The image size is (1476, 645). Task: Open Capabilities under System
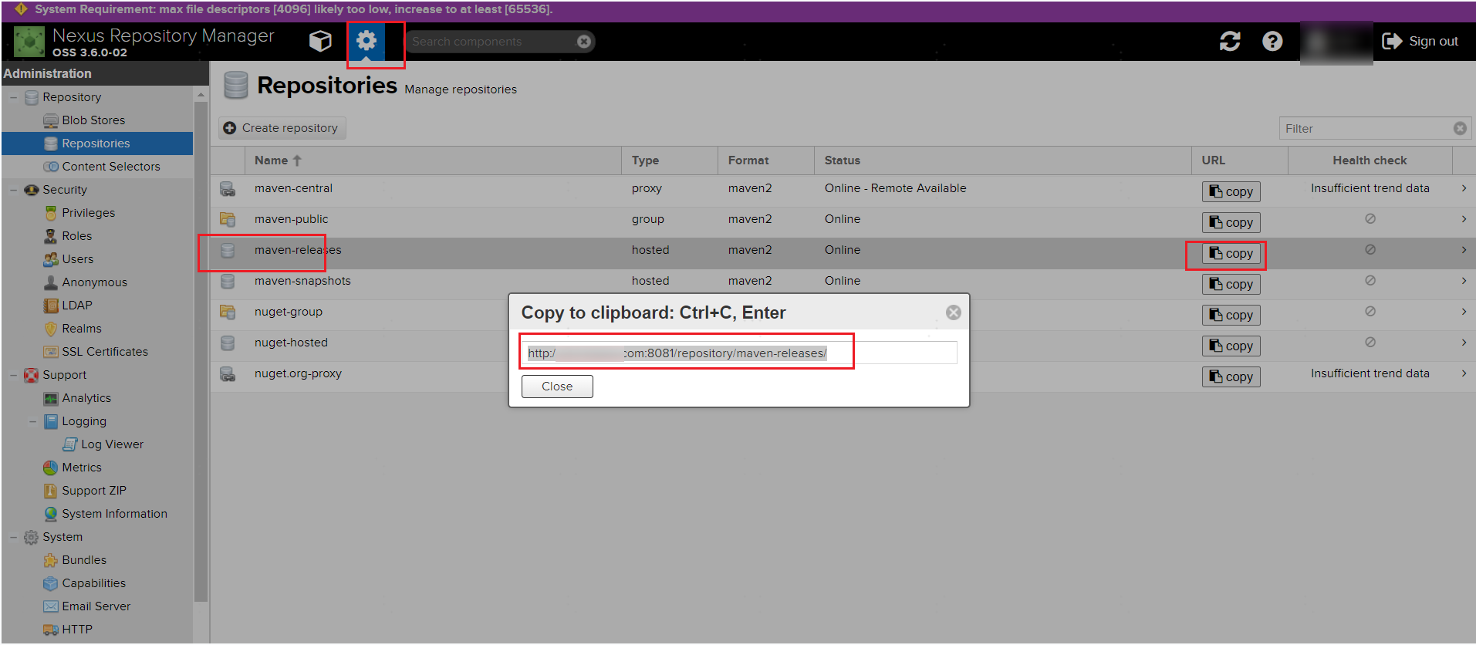coord(93,583)
